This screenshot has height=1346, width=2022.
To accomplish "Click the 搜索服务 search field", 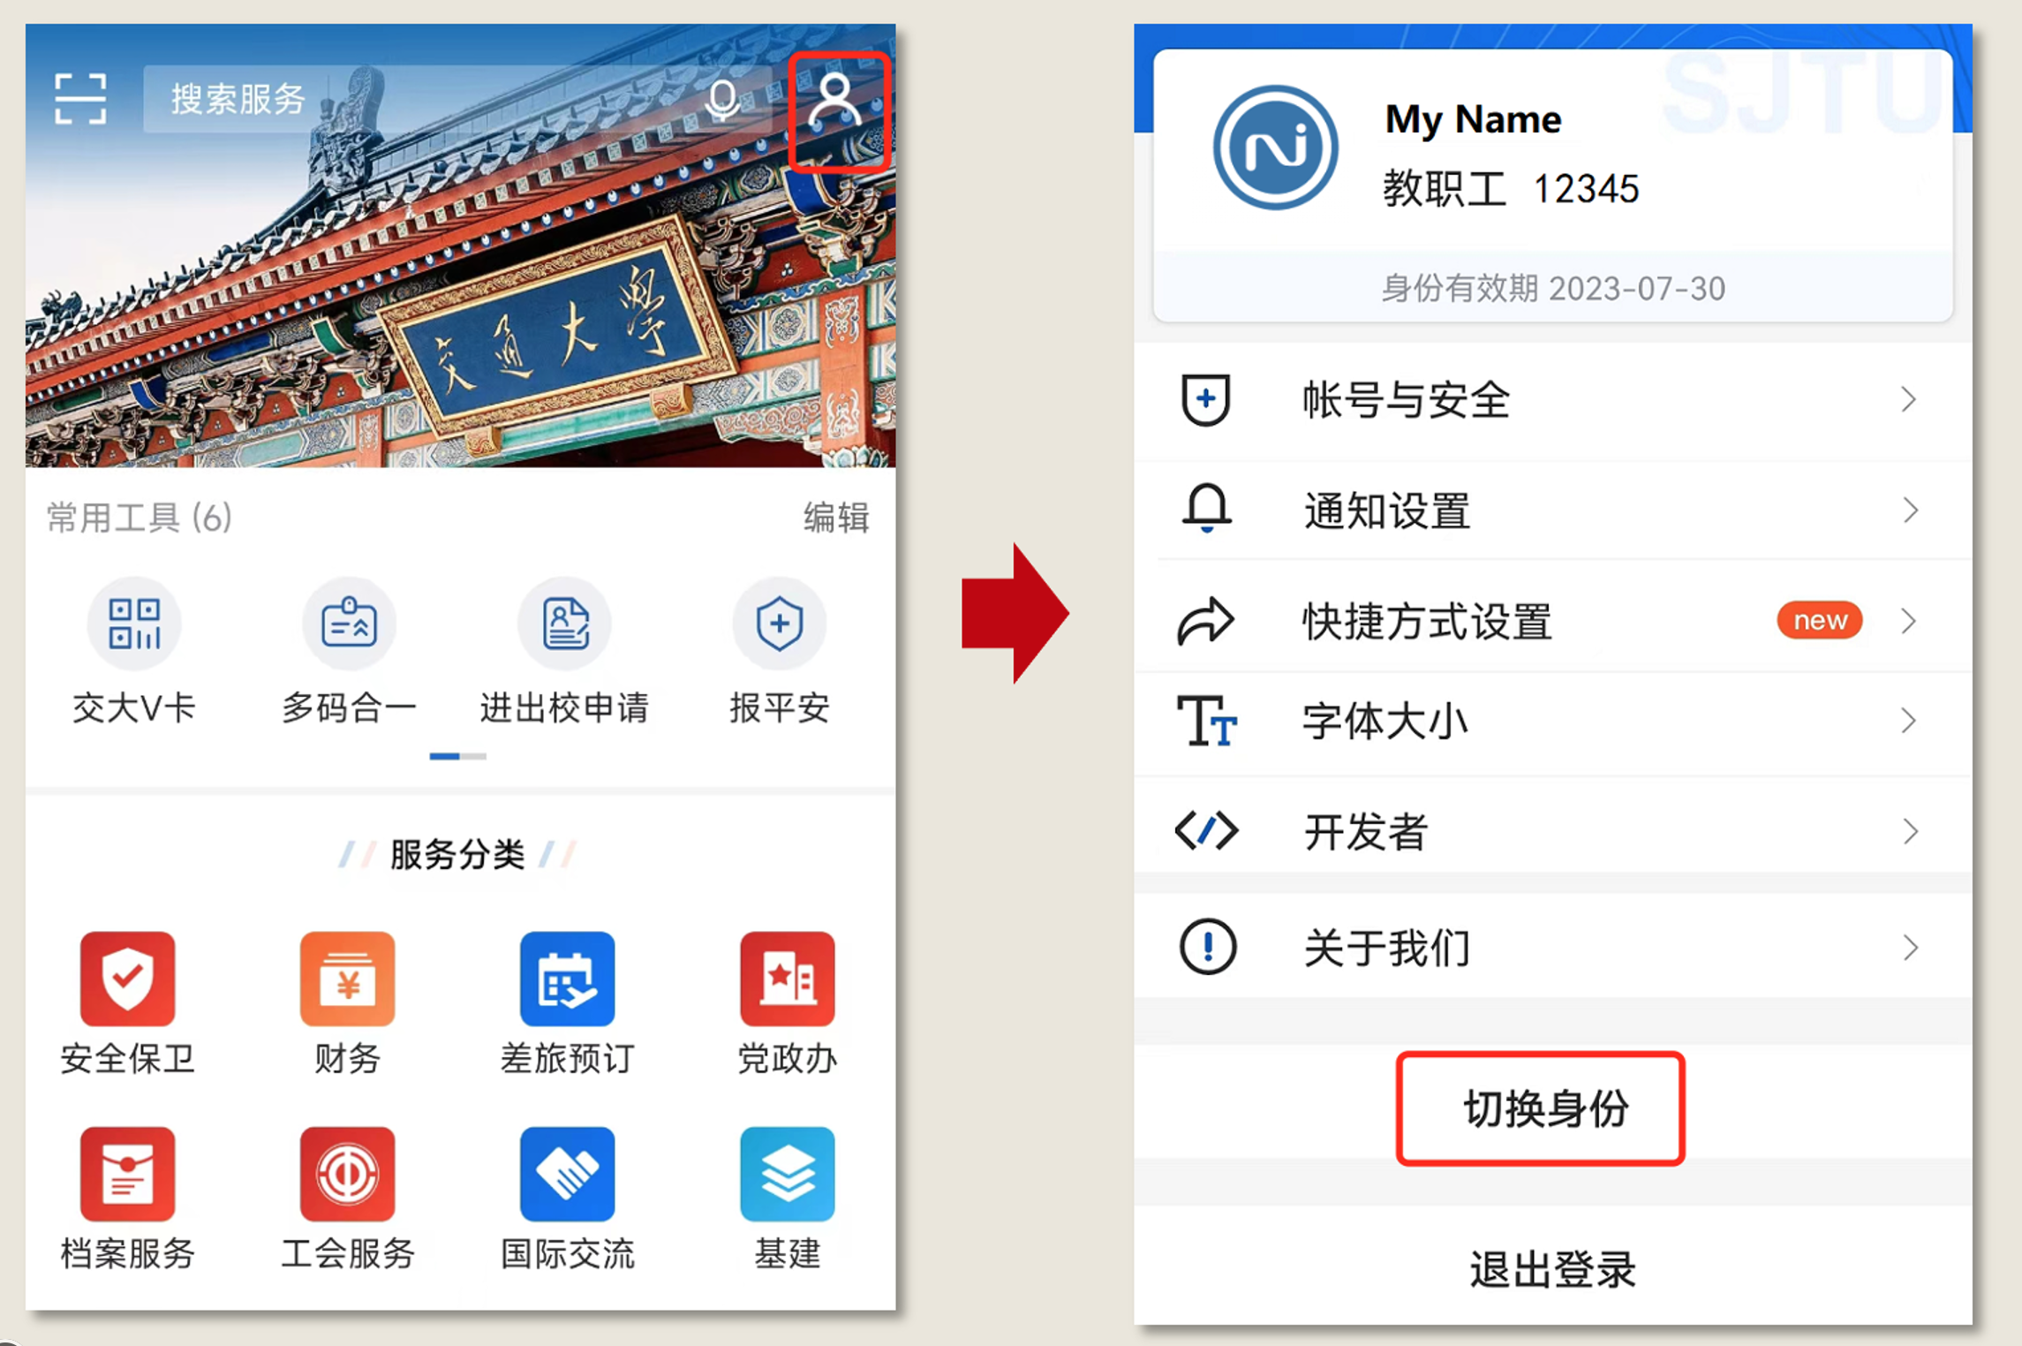I will (x=457, y=99).
